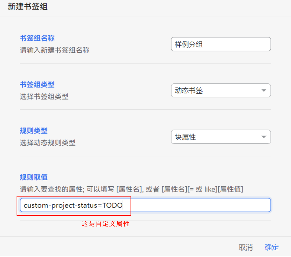Click the custom-project-status text in the rule field
Viewport: 291px width, 257px height.
(60, 205)
